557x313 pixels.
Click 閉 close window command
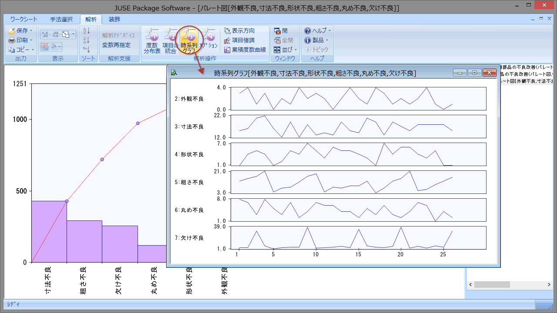(x=281, y=31)
